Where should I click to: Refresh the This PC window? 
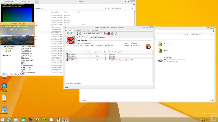[x=187, y=35]
